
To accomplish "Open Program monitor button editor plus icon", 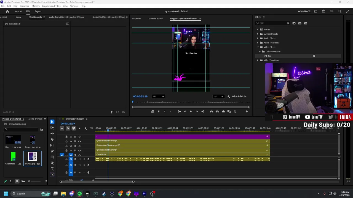I will tap(247, 111).
